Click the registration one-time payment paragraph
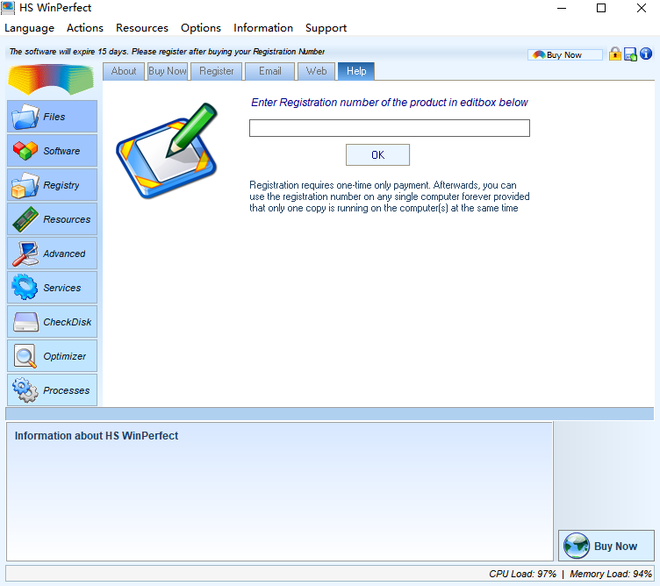 point(390,197)
